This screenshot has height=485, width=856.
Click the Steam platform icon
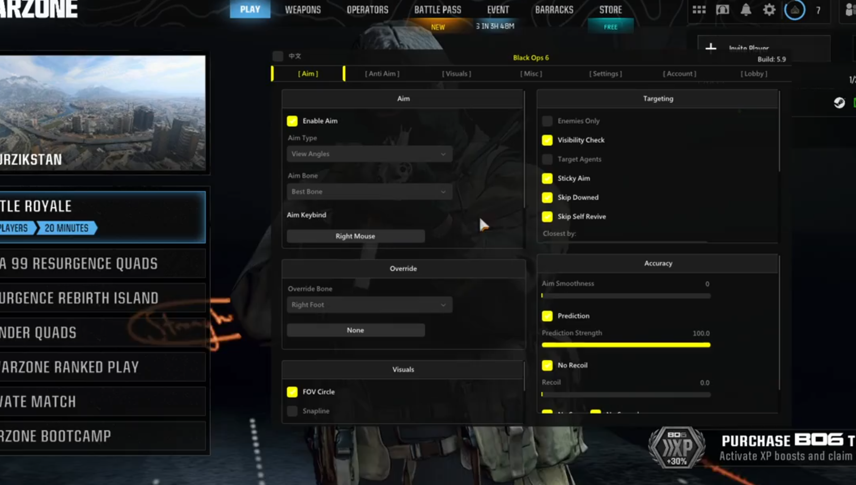839,103
